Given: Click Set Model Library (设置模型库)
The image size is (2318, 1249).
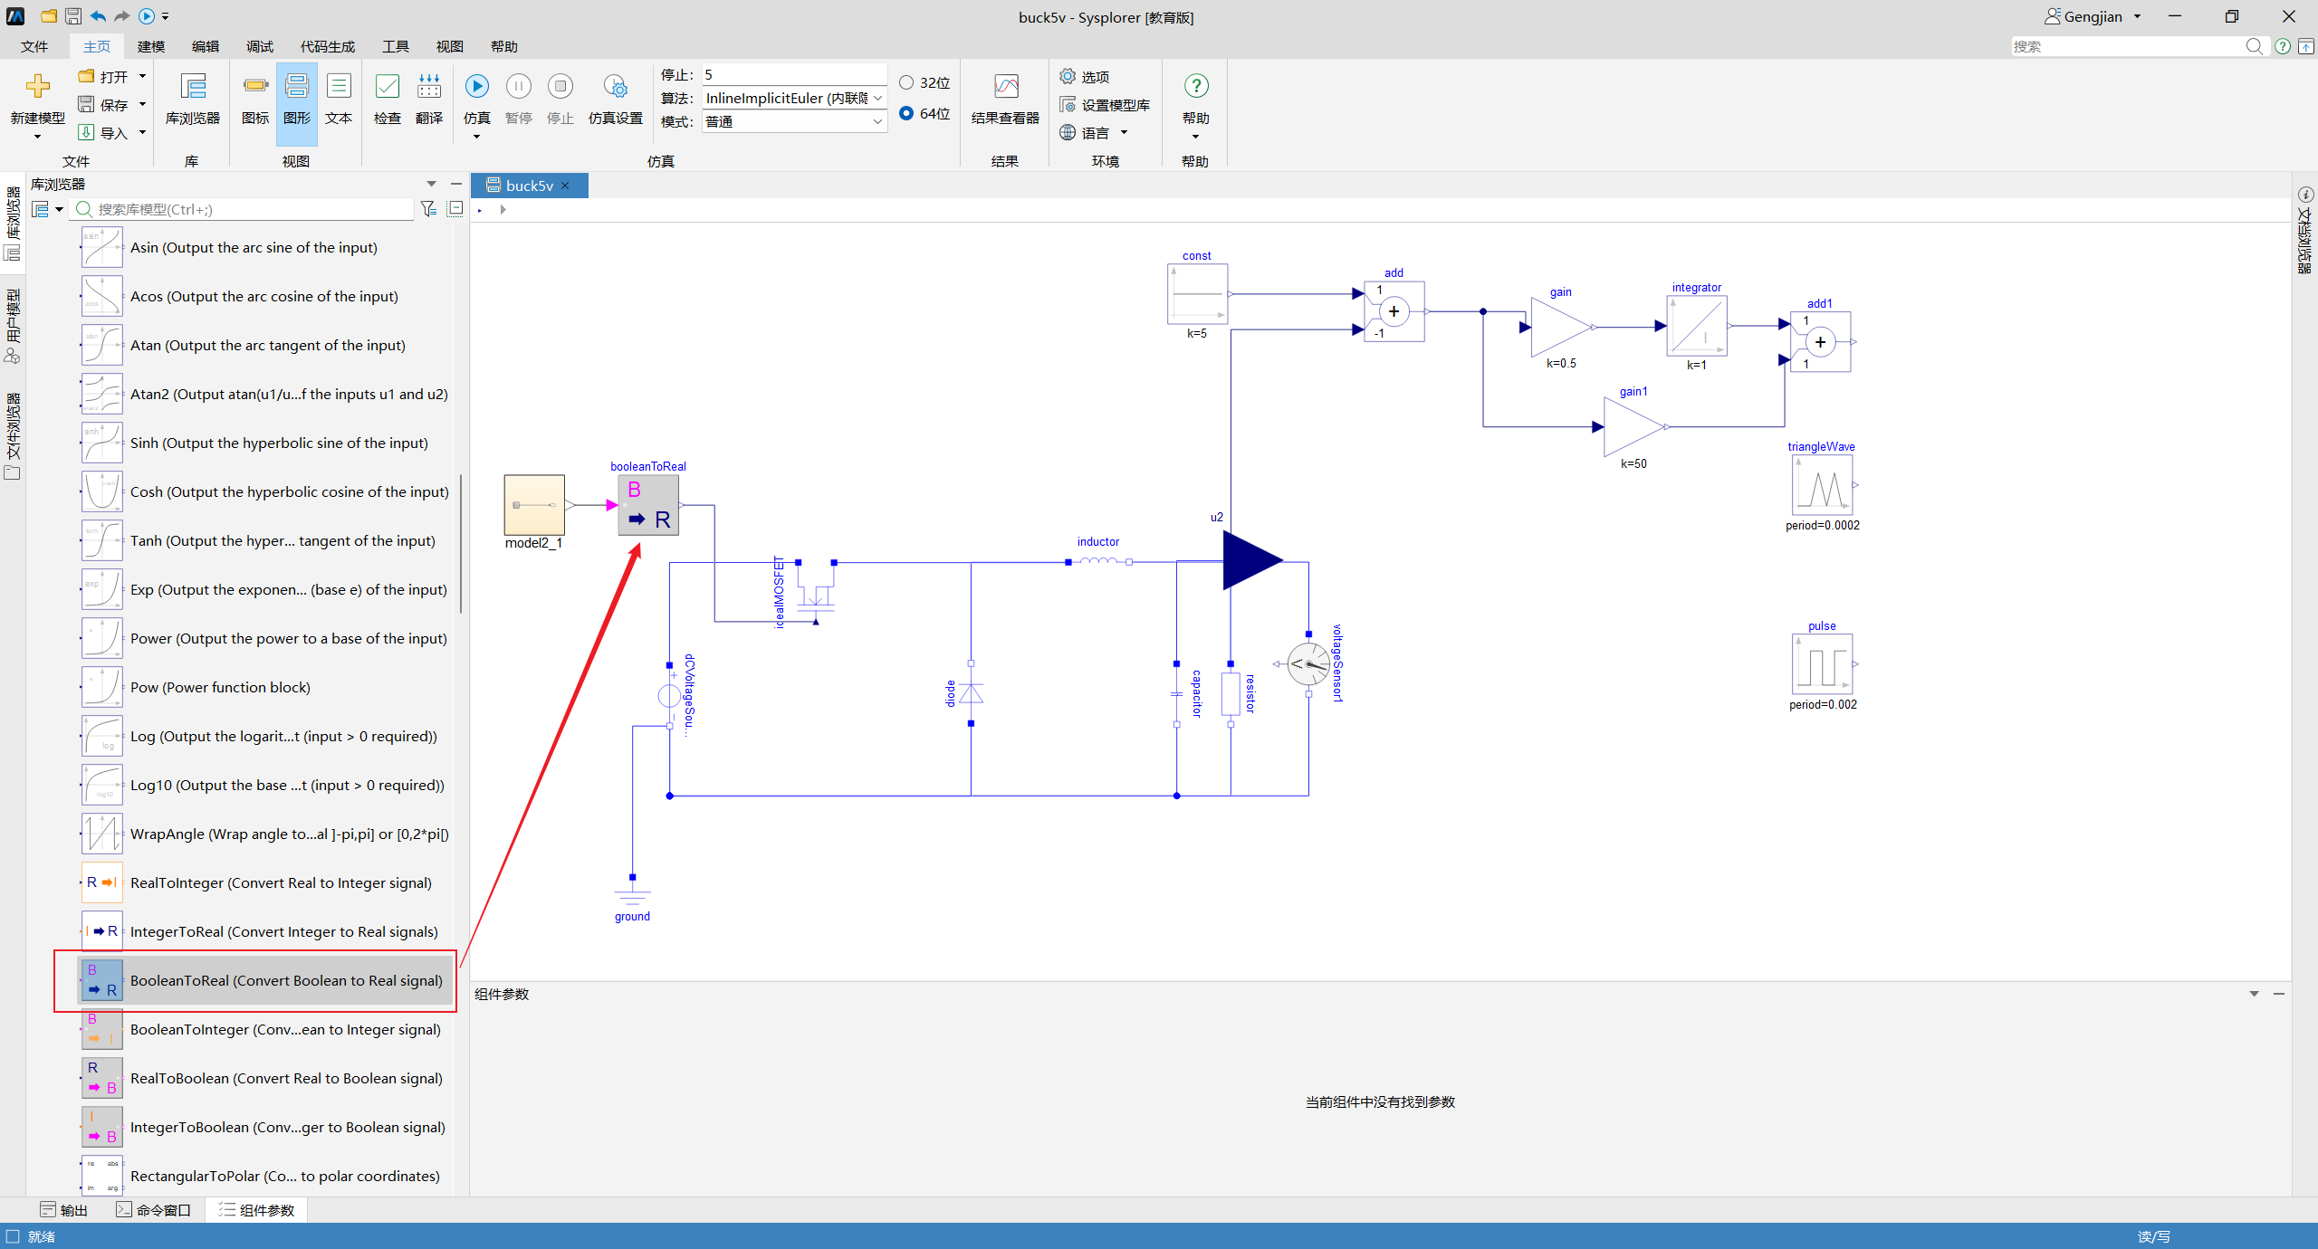Looking at the screenshot, I should [1105, 105].
